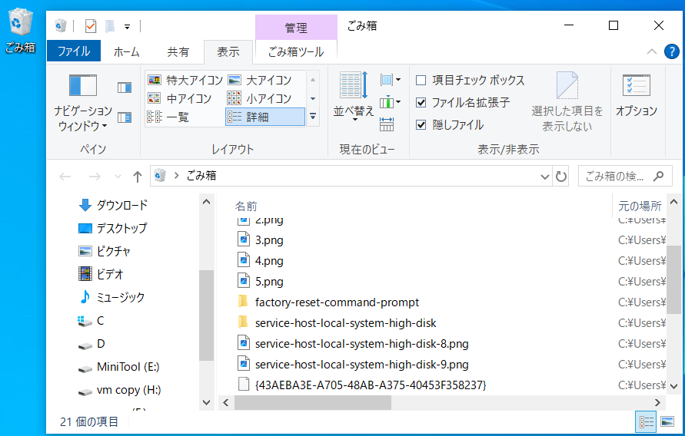Screen dimensions: 685x436
Task: Choose 小アイコン layout
Action: 260,98
